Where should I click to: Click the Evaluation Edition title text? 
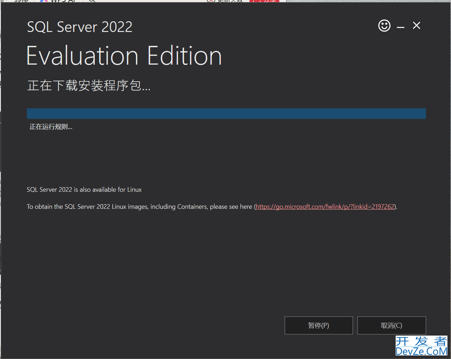click(124, 56)
